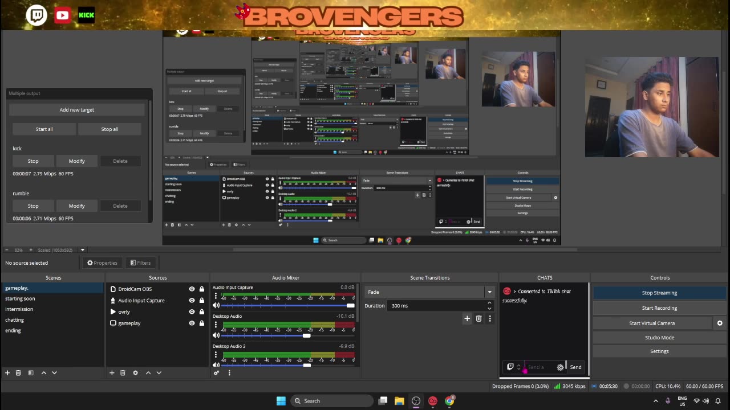Show hidden system tray icons chevron
The height and width of the screenshot is (410, 730).
[x=656, y=401]
